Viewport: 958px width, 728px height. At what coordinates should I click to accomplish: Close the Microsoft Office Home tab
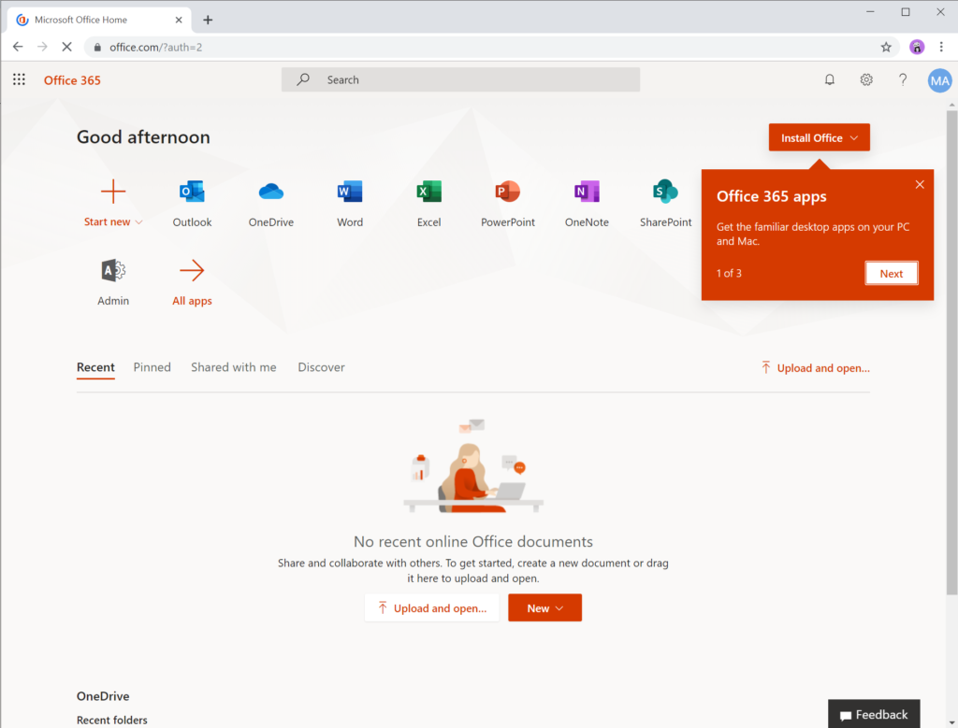[x=179, y=21]
